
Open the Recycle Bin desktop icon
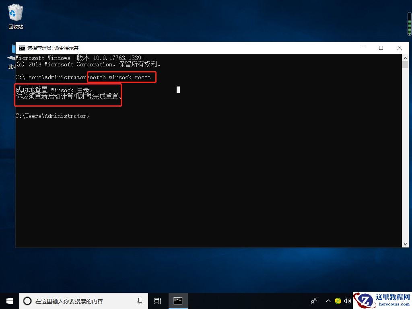coord(15,13)
